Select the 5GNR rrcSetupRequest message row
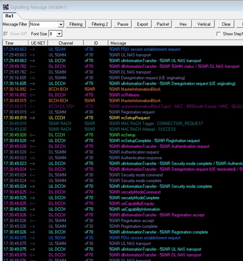 tap(123, 118)
